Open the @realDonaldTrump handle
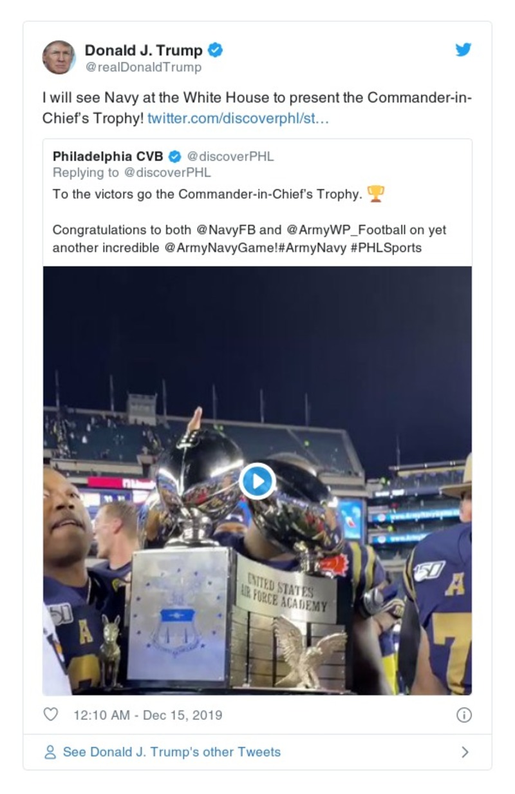The height and width of the screenshot is (794, 515). [x=143, y=67]
